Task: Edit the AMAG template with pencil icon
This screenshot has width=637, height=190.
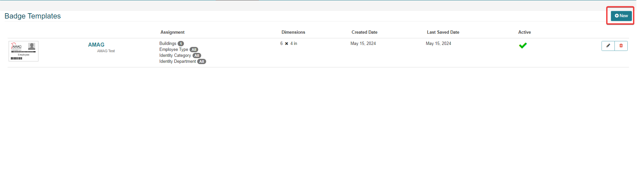Action: pos(608,46)
